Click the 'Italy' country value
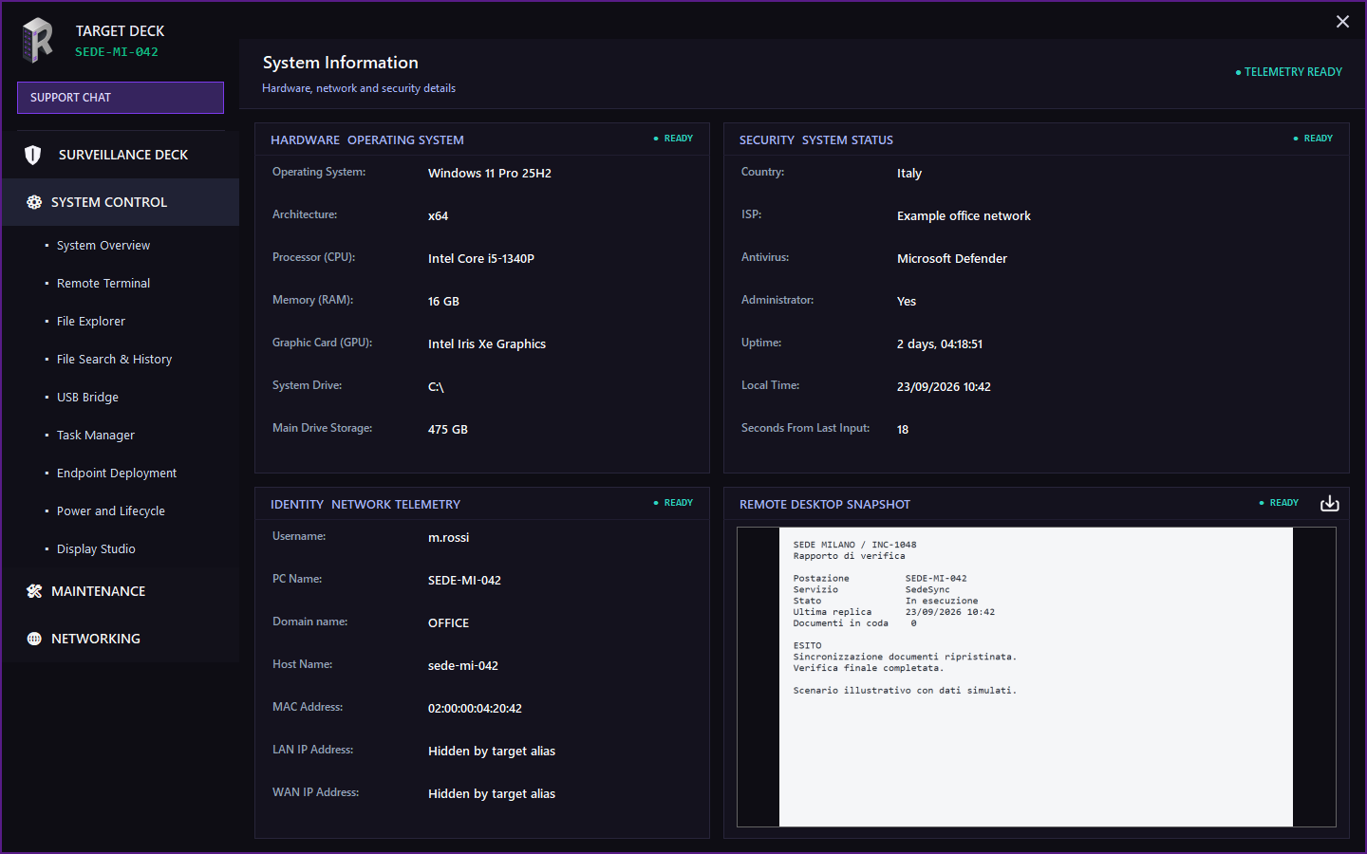The width and height of the screenshot is (1367, 854). (x=909, y=173)
